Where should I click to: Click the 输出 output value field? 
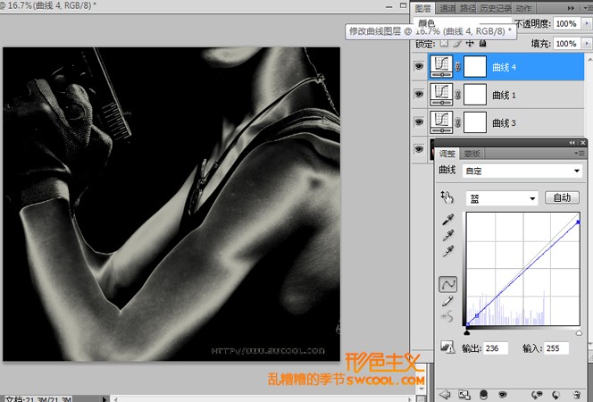[x=496, y=348]
